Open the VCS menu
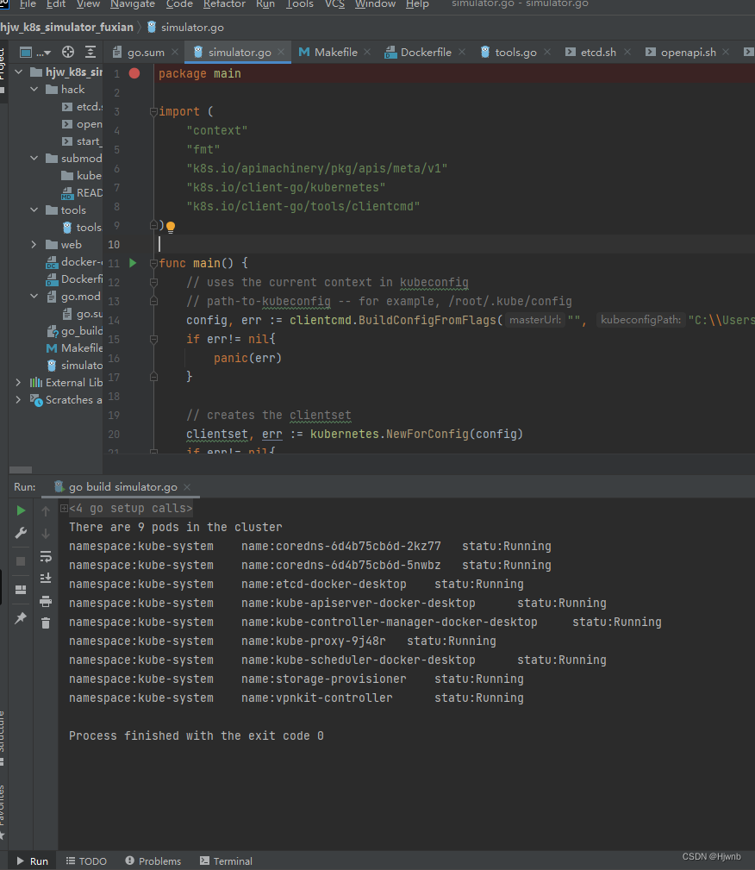The image size is (755, 870). 334,4
